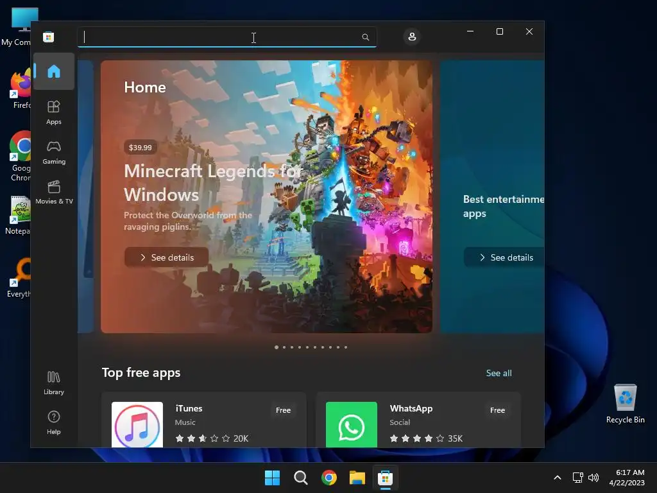Viewport: 657px width, 493px height.
Task: Select the Google Chrome desktop shortcut
Action: pos(20,156)
